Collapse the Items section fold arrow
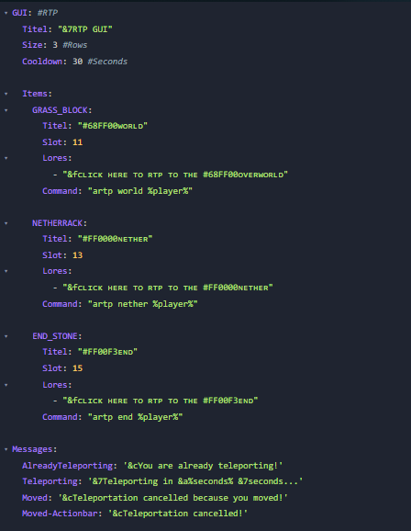The image size is (411, 531). 6,94
